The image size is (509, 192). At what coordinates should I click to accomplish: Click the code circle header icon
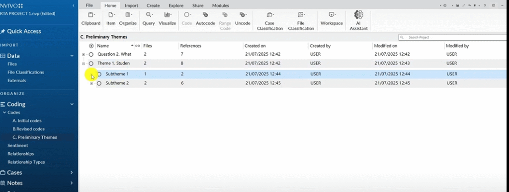pyautogui.click(x=91, y=46)
